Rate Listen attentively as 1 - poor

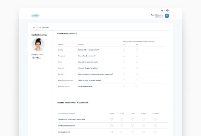[112, 132]
